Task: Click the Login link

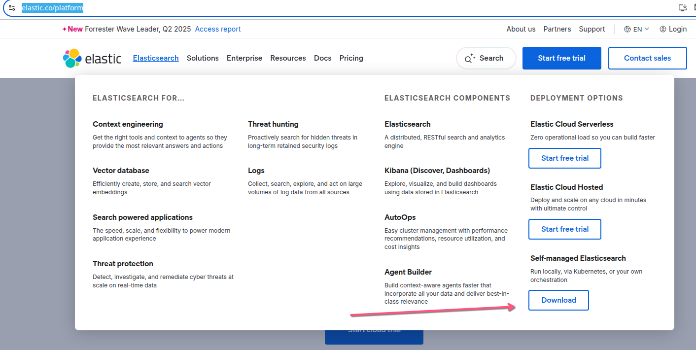Action: 673,29
